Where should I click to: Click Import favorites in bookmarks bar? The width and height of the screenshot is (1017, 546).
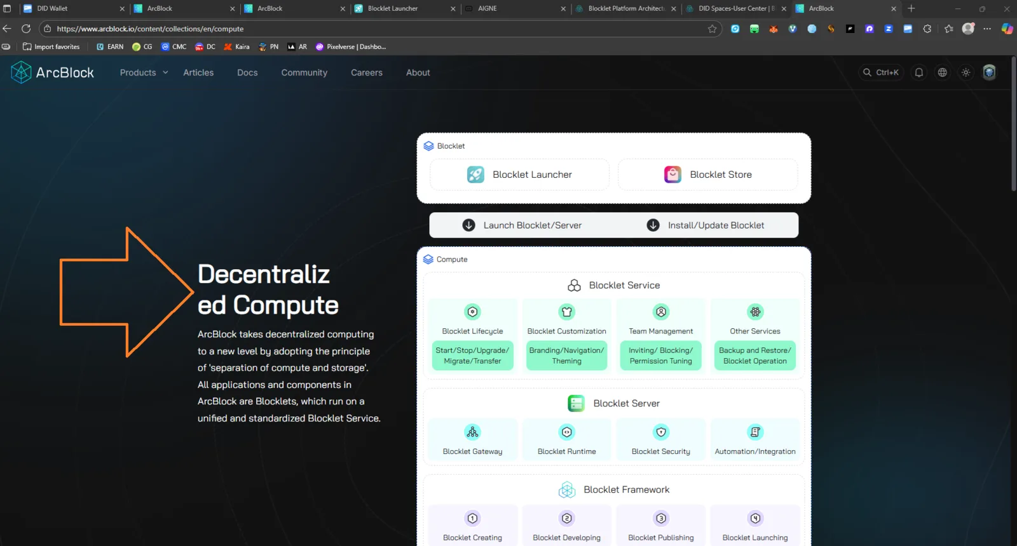pos(51,47)
